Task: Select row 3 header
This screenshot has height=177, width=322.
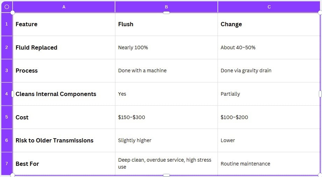Action: click(7, 71)
